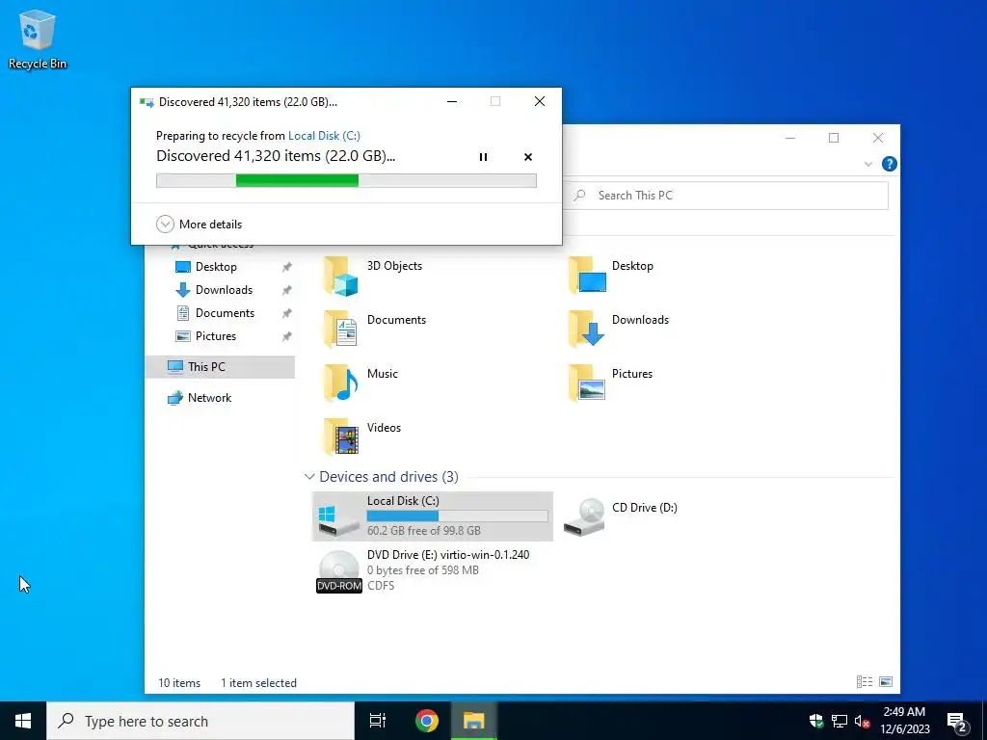Viewport: 987px width, 740px height.
Task: Select the Videos folder icon
Action: point(340,436)
